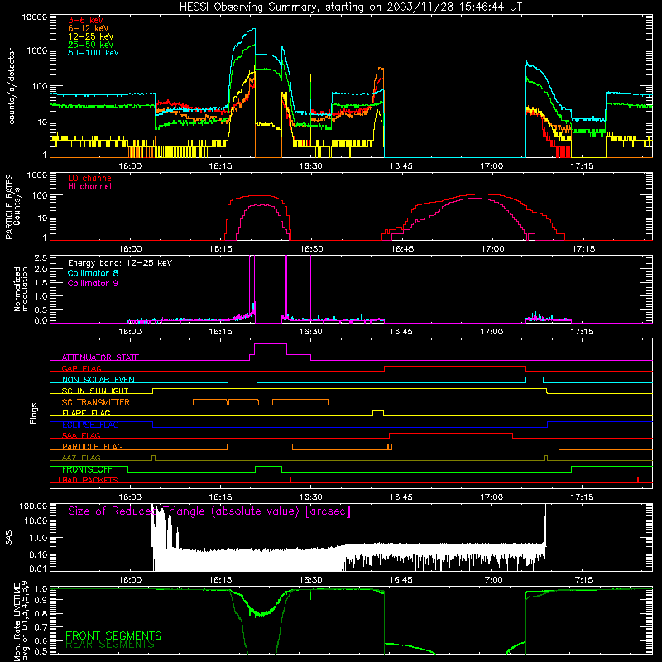Viewport: 662px width, 662px height.
Task: Select the cyan 50-100 keV legend label
Action: click(94, 53)
